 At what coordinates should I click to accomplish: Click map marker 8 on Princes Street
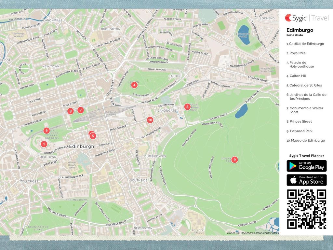pyautogui.click(x=71, y=111)
